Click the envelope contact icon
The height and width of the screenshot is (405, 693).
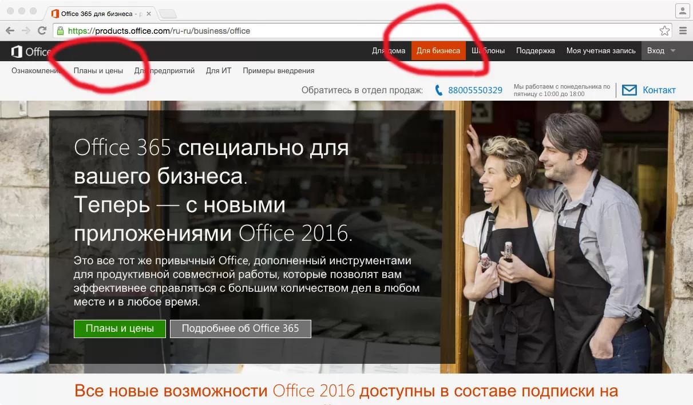(629, 90)
